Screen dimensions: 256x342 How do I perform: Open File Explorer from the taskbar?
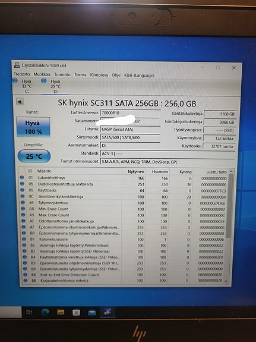point(61,312)
